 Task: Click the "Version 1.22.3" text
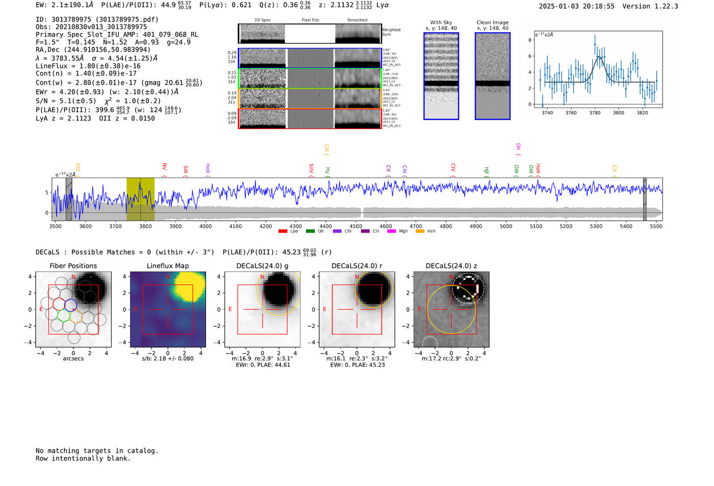coord(650,6)
